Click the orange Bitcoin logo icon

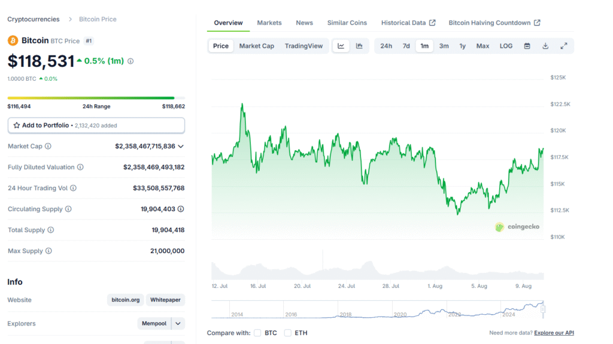click(13, 41)
